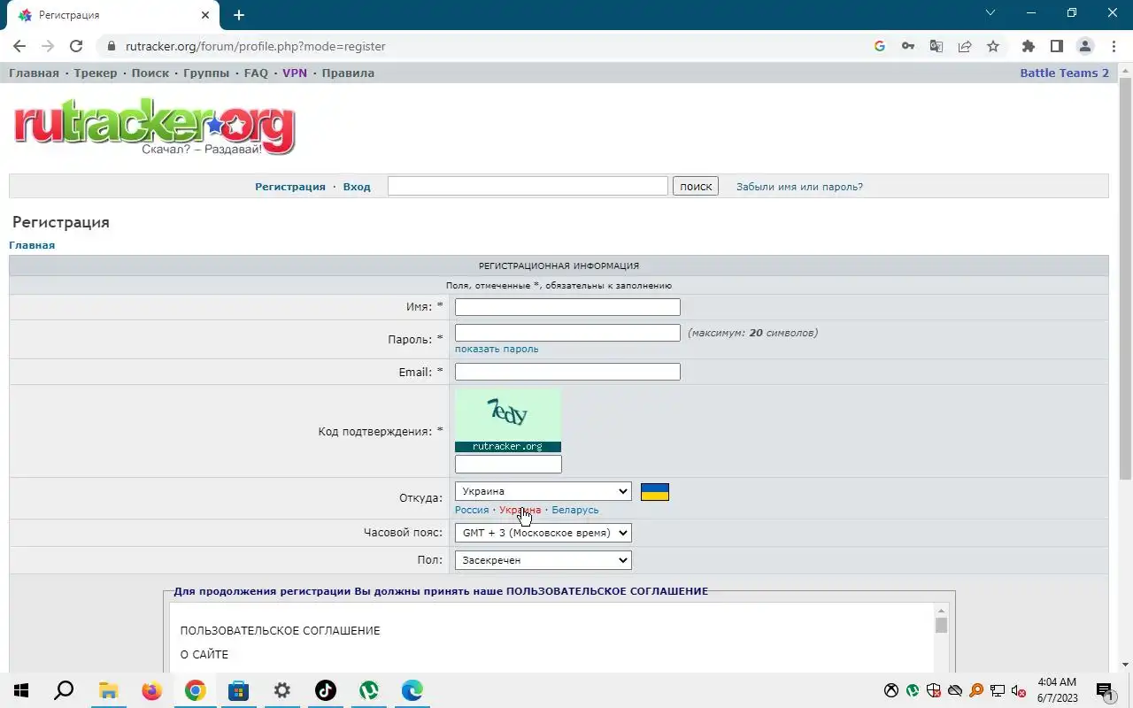Open Забыли имя или пароль link
Screen dimensions: 1133x708
click(799, 187)
